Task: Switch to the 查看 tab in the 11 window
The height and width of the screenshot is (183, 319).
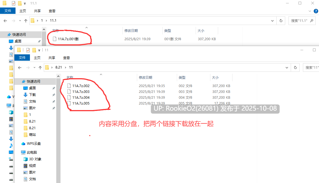Action: 66,58
